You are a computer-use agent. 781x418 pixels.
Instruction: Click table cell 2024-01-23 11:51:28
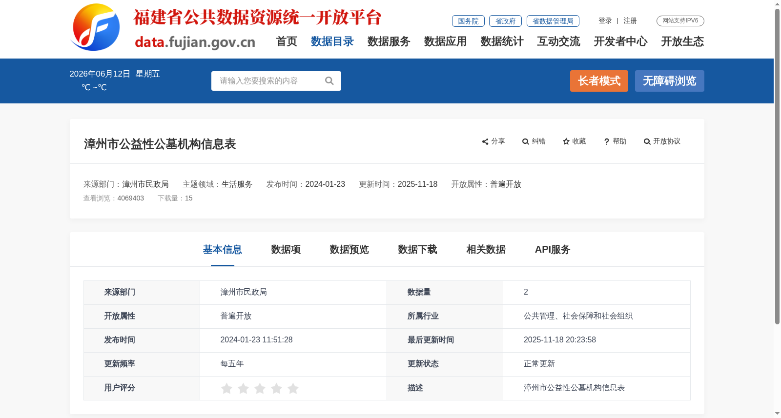(x=257, y=340)
